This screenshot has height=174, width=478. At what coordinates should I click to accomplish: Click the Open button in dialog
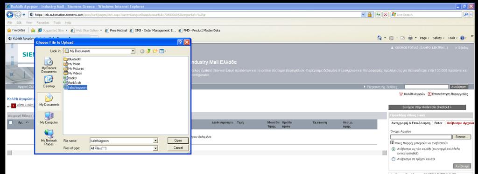[x=178, y=141]
